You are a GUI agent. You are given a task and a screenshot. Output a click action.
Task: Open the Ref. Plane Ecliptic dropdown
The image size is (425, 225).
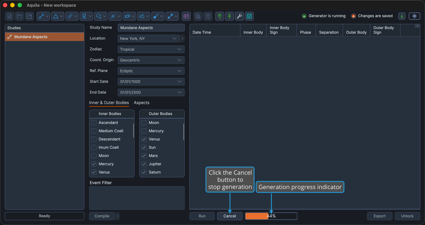(151, 71)
